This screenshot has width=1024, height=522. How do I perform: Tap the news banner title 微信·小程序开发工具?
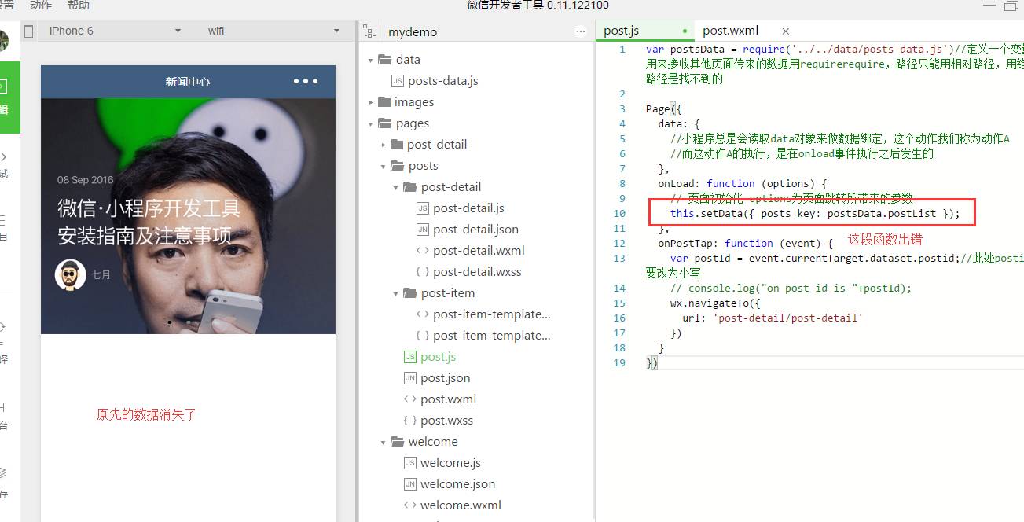(149, 208)
